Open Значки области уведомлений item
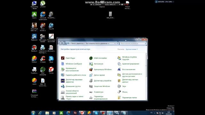205x115 pixels. click(70, 92)
